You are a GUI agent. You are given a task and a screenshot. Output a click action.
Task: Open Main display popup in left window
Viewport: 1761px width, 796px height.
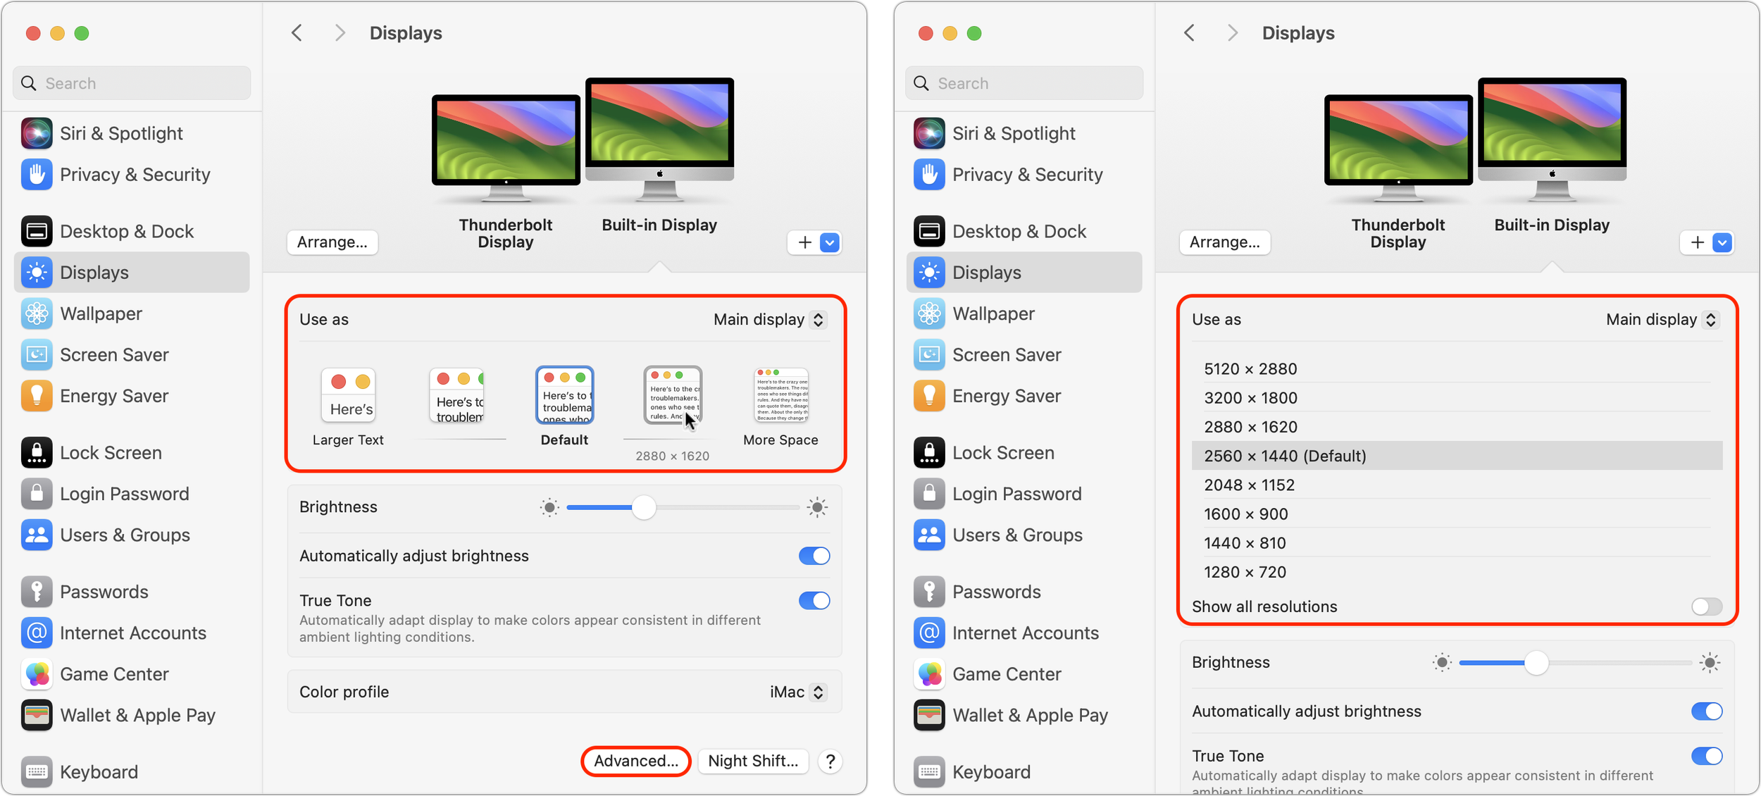point(769,320)
